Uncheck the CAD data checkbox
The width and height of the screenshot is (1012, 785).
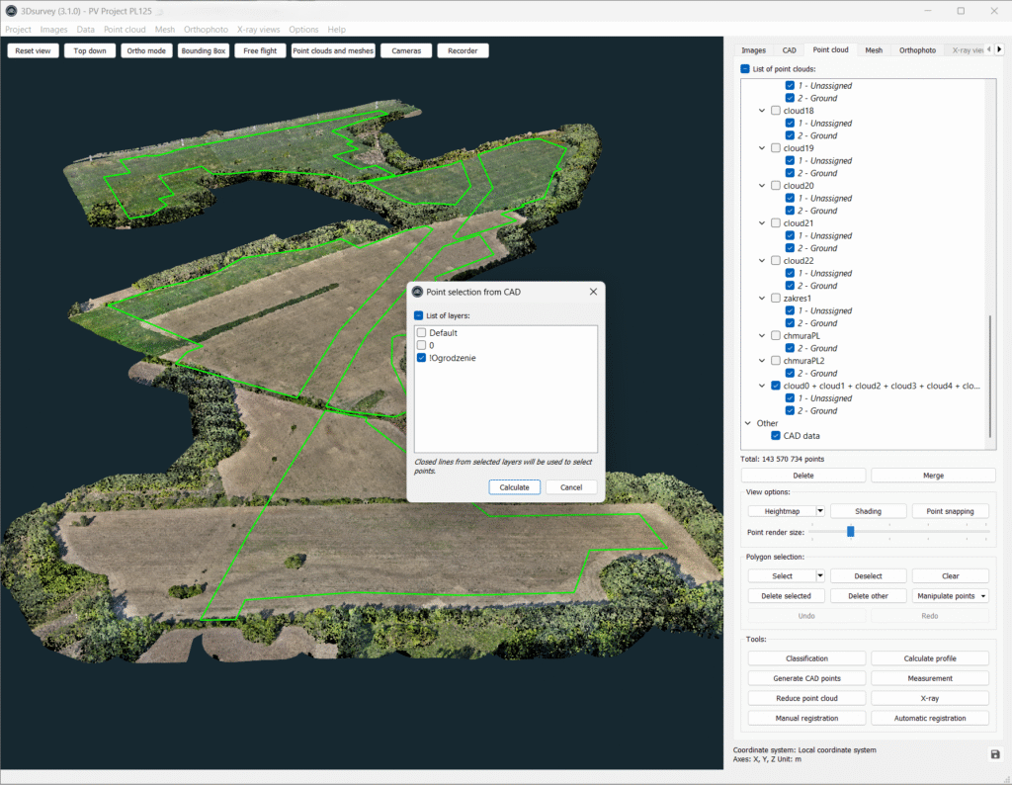coord(776,436)
